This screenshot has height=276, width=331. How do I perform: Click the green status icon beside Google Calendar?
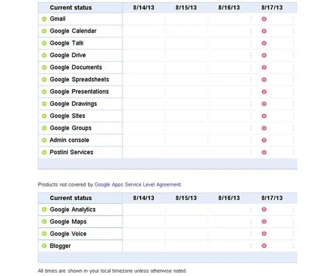(x=44, y=31)
